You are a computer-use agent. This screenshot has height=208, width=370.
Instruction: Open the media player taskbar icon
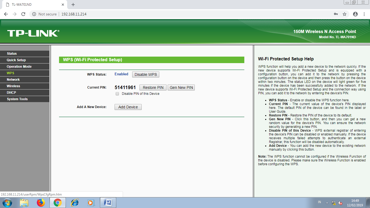coord(91,203)
